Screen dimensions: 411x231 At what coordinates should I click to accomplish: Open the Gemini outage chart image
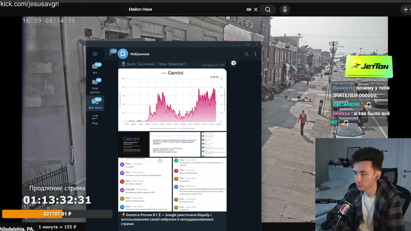172,100
